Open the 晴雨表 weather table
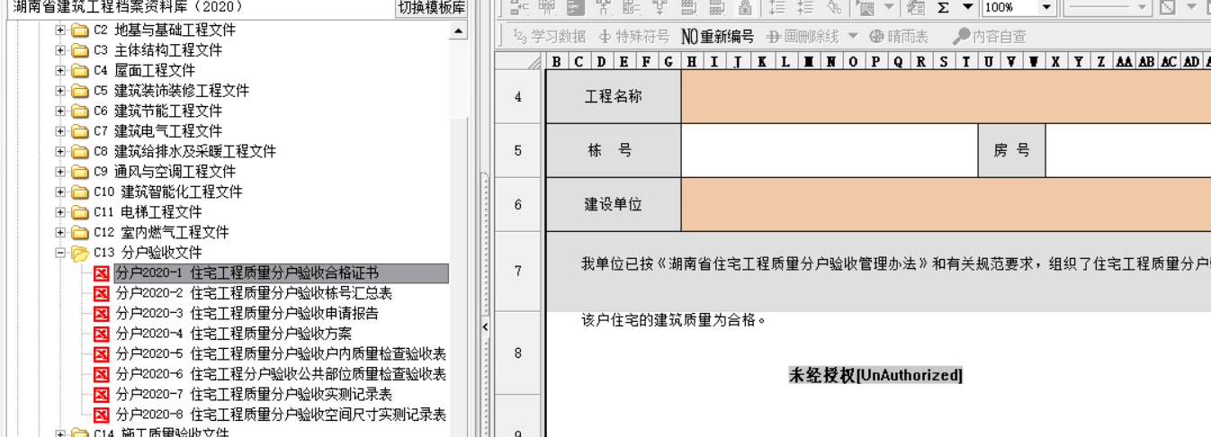The image size is (1211, 437). [x=899, y=37]
